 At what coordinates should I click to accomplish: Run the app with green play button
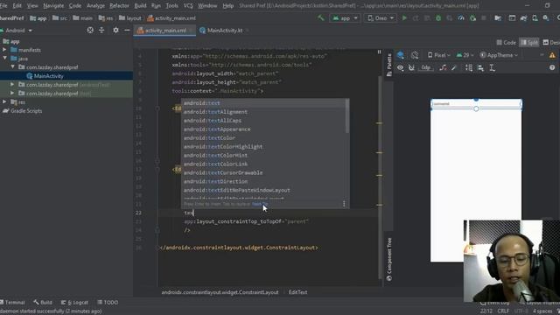click(404, 17)
